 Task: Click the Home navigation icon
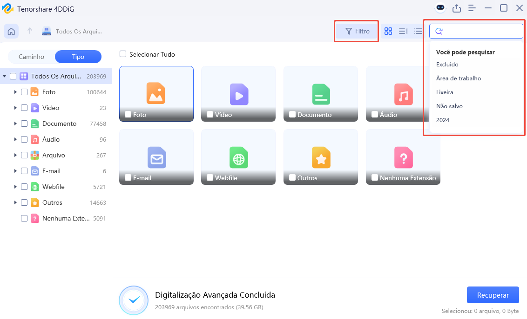point(11,31)
